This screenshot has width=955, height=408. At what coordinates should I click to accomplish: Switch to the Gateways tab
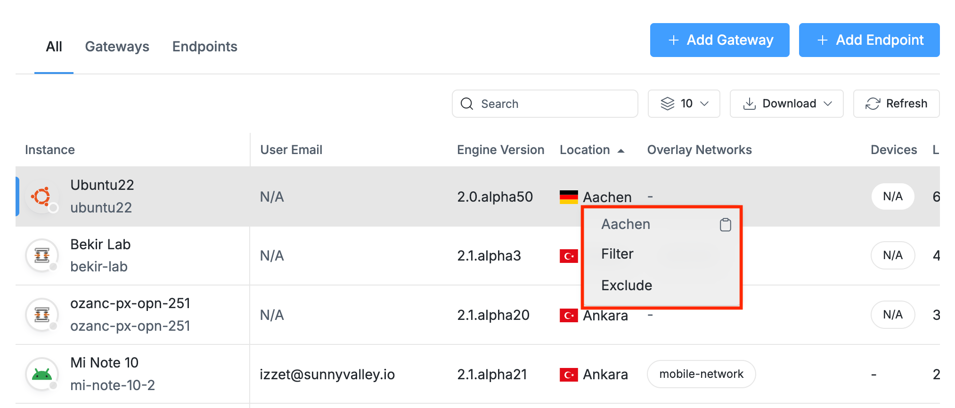point(117,47)
